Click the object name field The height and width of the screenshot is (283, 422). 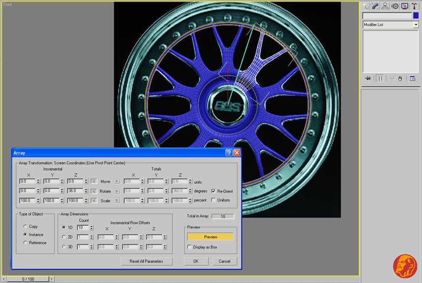[x=387, y=16]
